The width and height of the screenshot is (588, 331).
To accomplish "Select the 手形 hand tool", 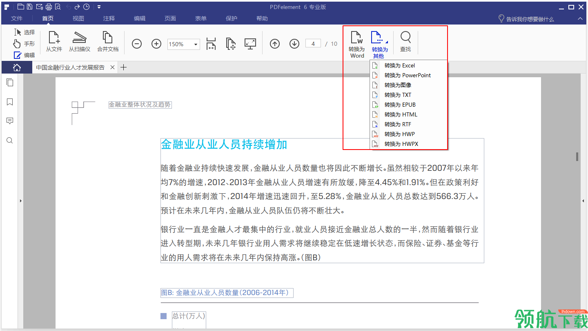I will click(24, 44).
